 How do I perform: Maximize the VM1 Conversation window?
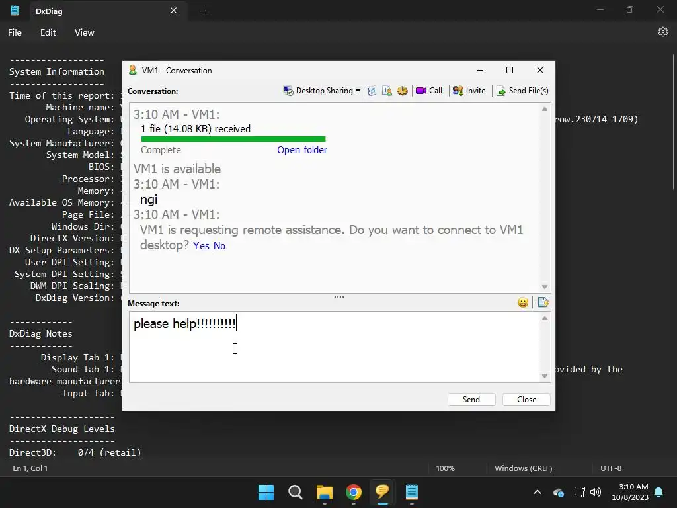pos(510,70)
